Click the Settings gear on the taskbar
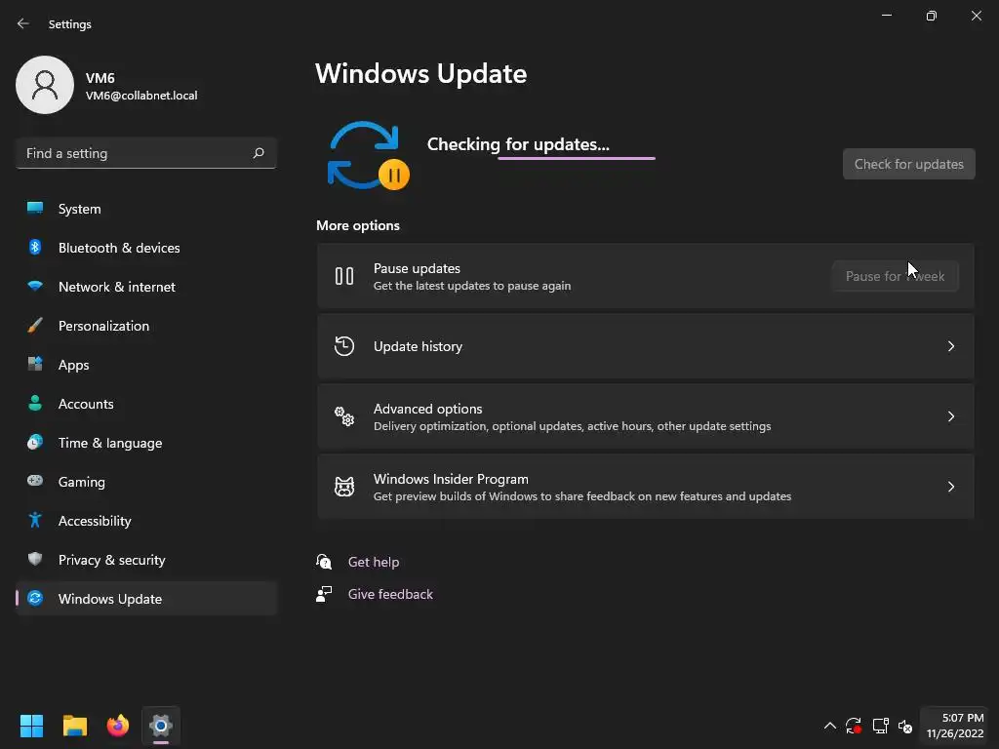This screenshot has width=999, height=749. click(x=161, y=726)
